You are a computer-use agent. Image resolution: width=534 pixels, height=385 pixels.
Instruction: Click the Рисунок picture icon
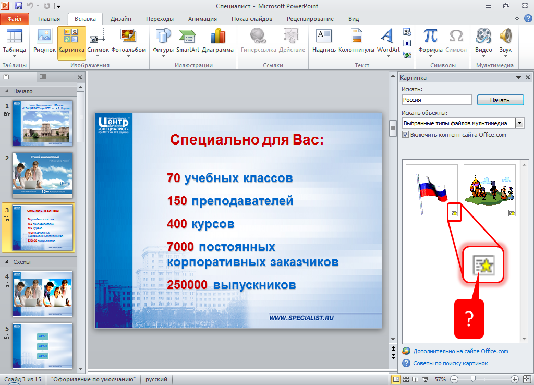[44, 41]
